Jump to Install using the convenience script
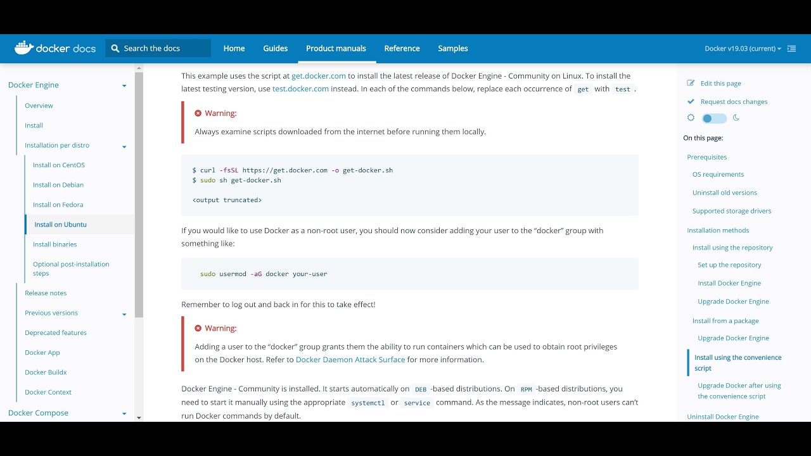 tap(738, 363)
